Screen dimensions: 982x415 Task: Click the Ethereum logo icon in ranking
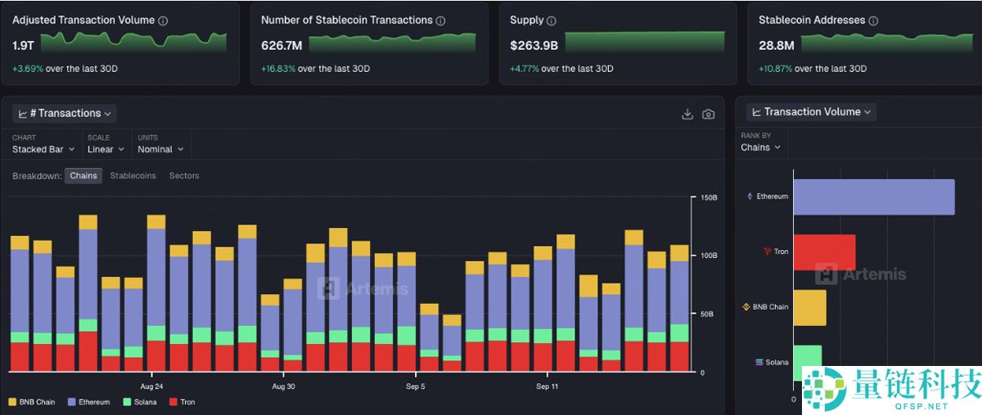pos(749,197)
